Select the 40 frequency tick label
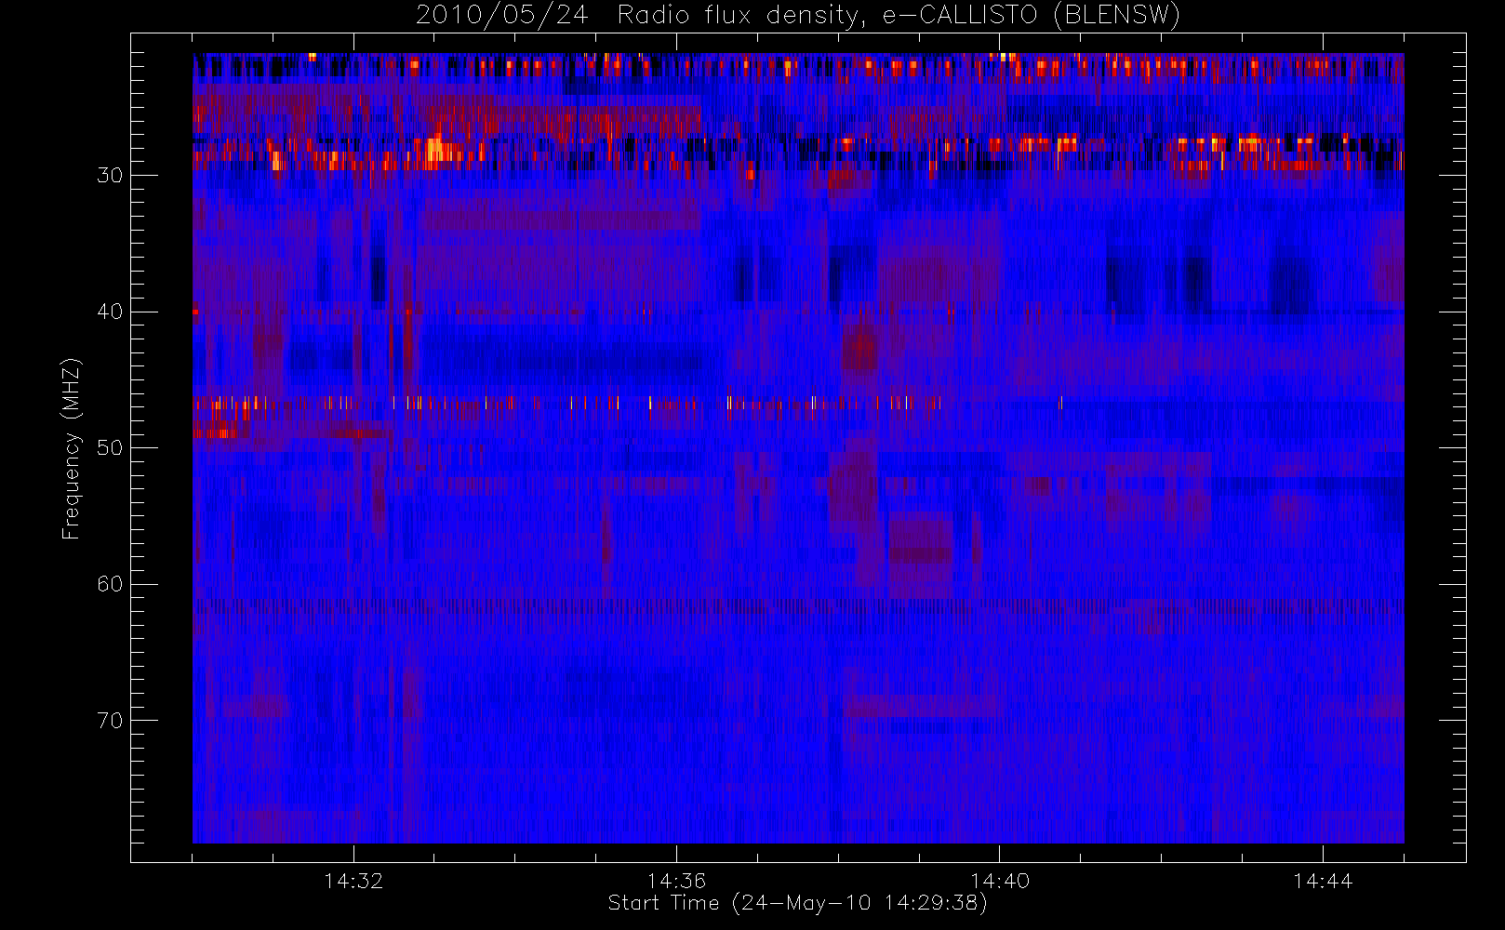The image size is (1505, 930). click(x=110, y=312)
